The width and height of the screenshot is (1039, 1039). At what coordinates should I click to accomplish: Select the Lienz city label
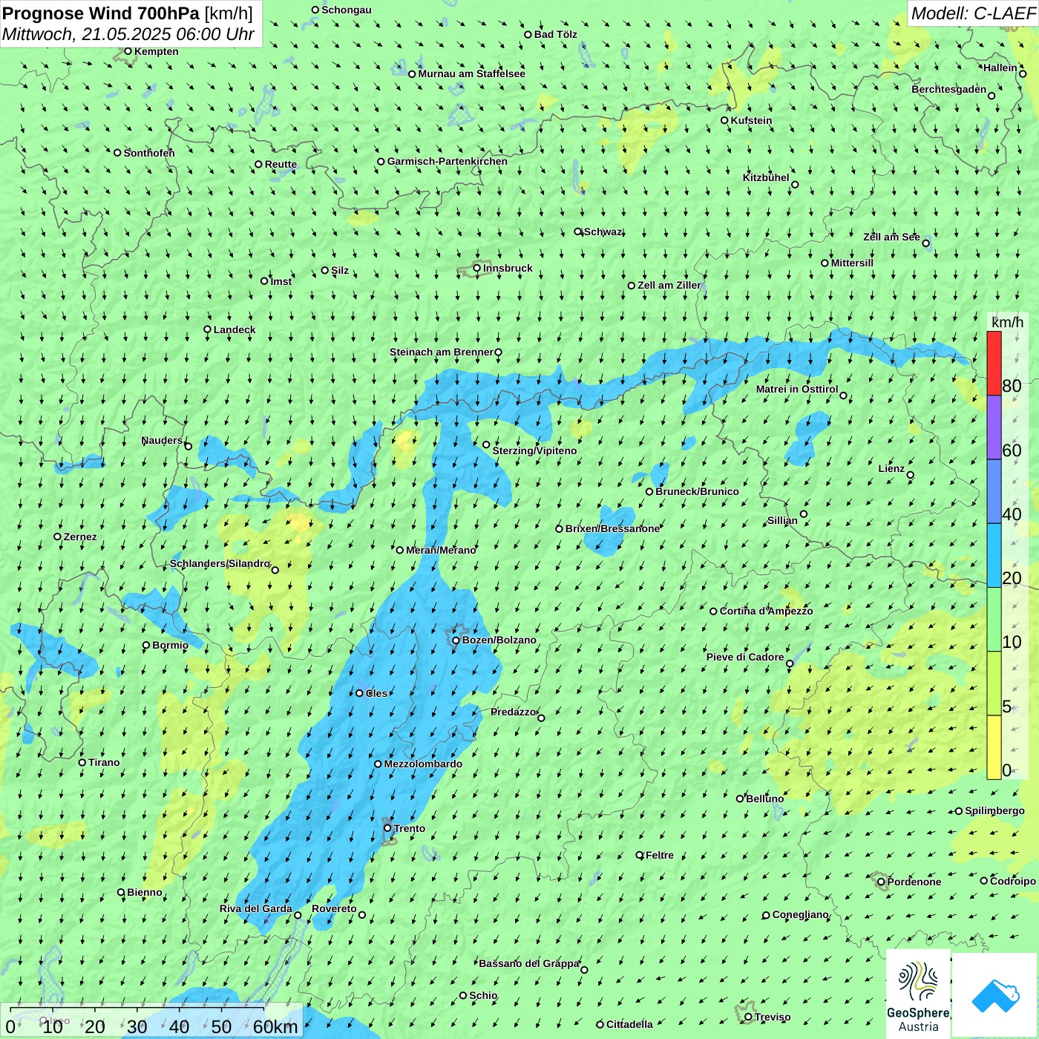click(x=891, y=468)
